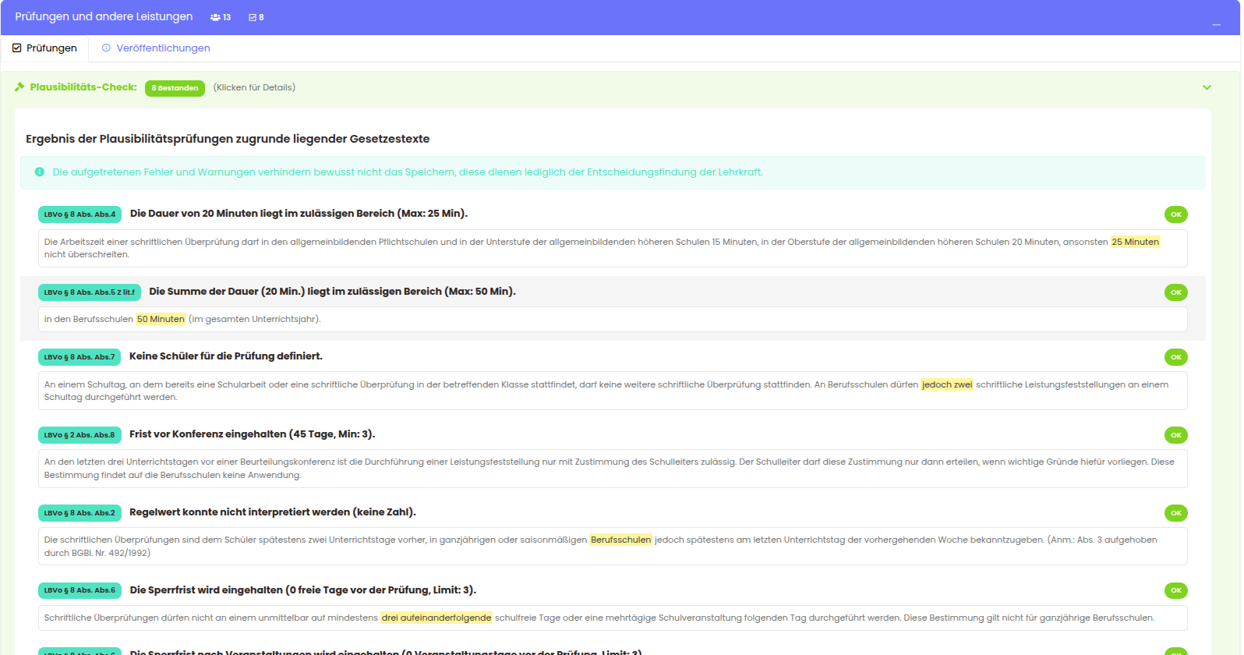Click the highlighted '50 Minuten' text
Screen dimensions: 1244x655
pos(161,319)
